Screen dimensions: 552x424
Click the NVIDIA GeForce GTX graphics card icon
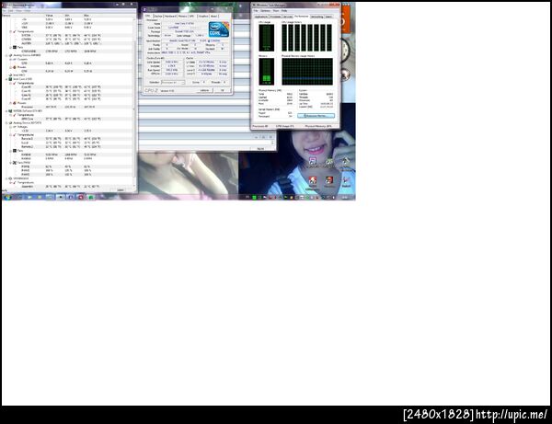[x=10, y=111]
